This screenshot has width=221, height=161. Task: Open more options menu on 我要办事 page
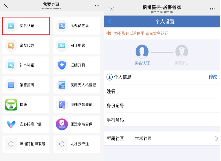pyautogui.click(x=97, y=6)
